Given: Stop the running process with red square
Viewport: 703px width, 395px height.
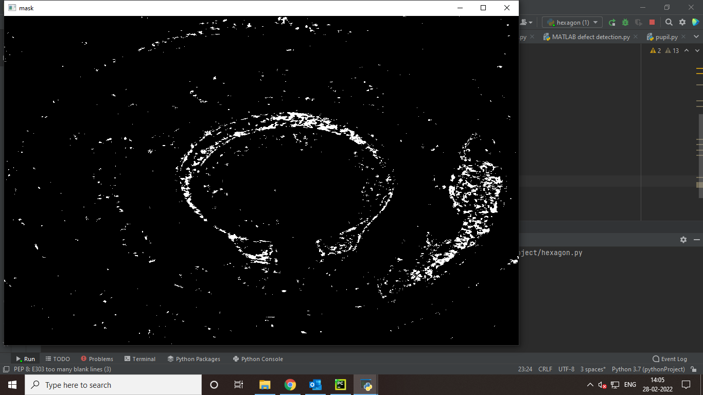Looking at the screenshot, I should (x=652, y=22).
